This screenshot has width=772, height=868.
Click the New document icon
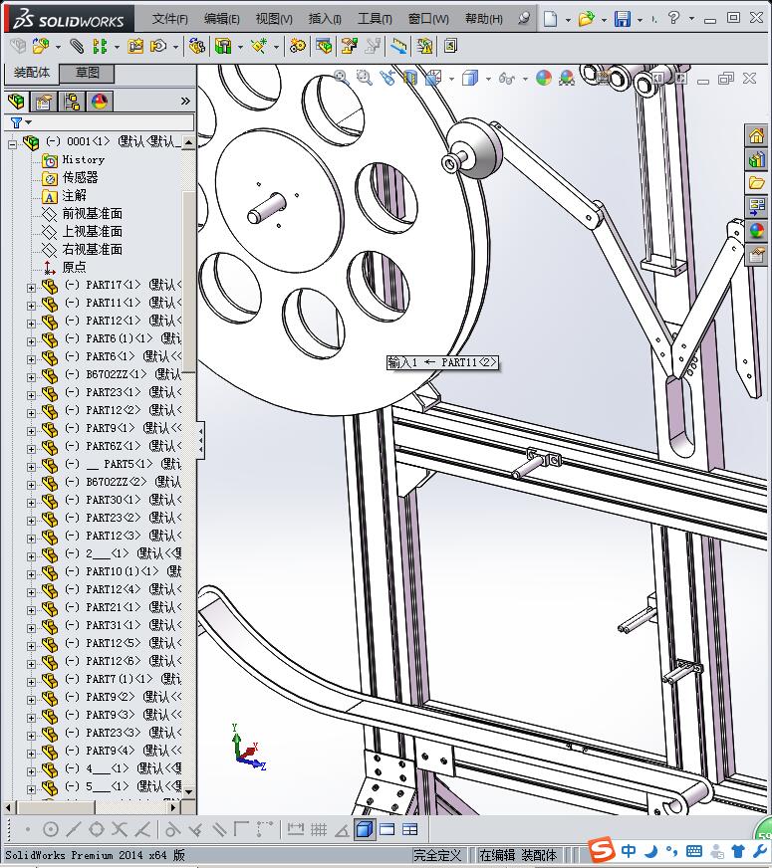click(x=551, y=19)
